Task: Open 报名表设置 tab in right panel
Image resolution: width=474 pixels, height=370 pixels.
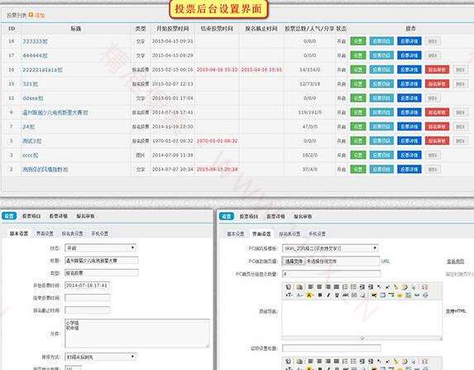Action: [x=290, y=234]
